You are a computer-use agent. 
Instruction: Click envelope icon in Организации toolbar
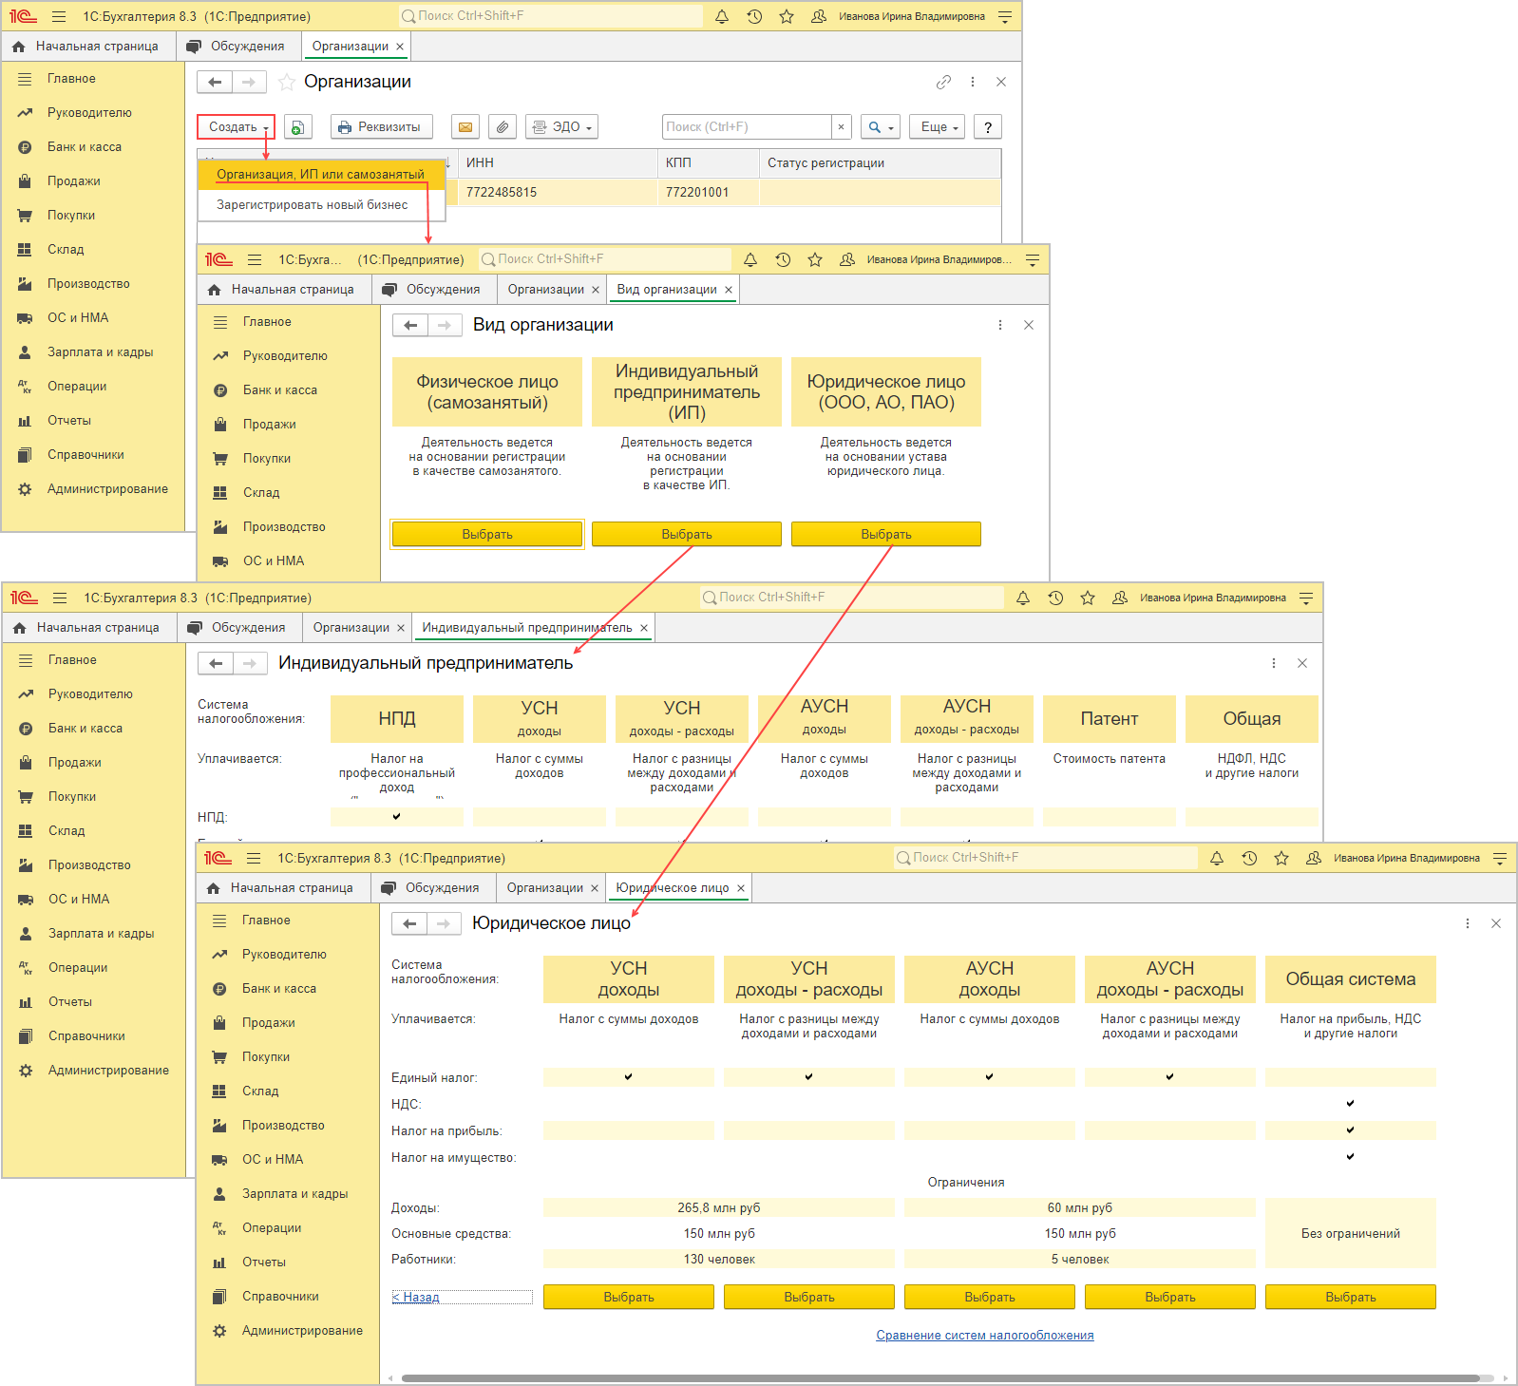click(x=465, y=126)
